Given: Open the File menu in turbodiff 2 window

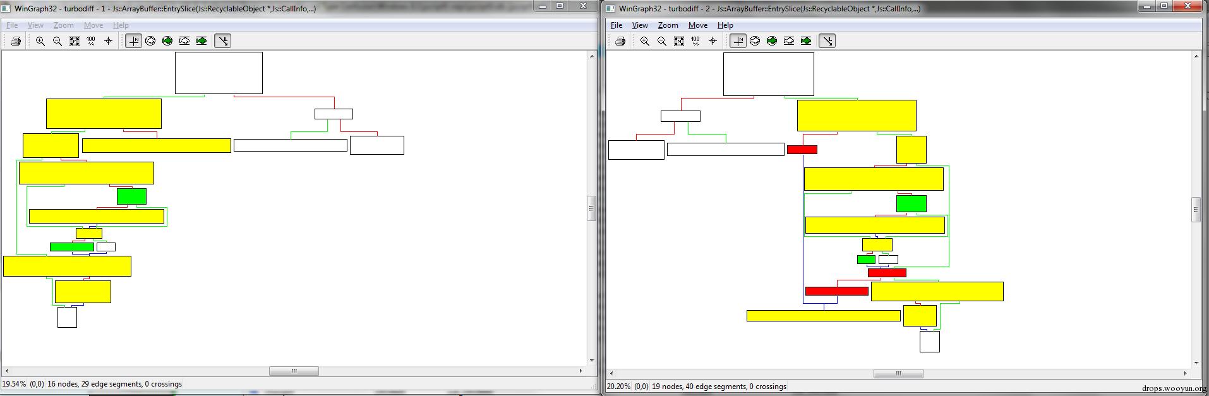Looking at the screenshot, I should [617, 25].
